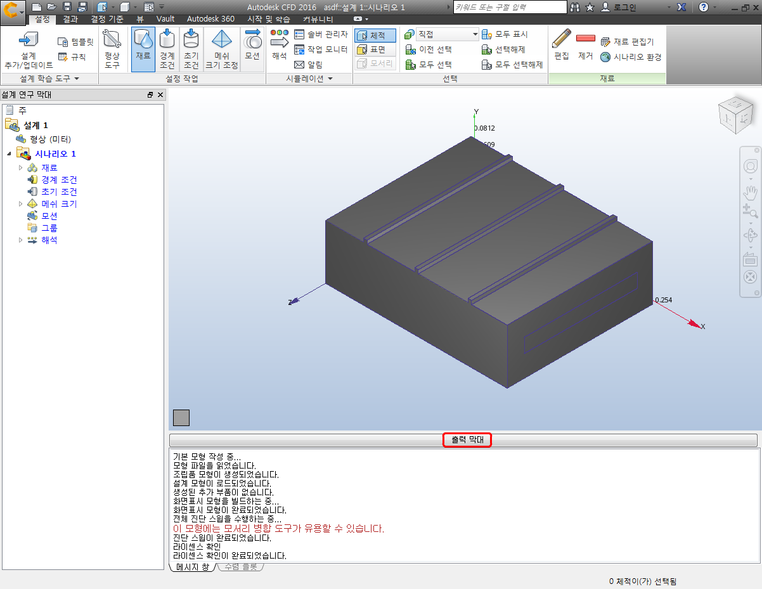The width and height of the screenshot is (762, 589).
Task: Click the Open file icon
Action: tap(52, 7)
